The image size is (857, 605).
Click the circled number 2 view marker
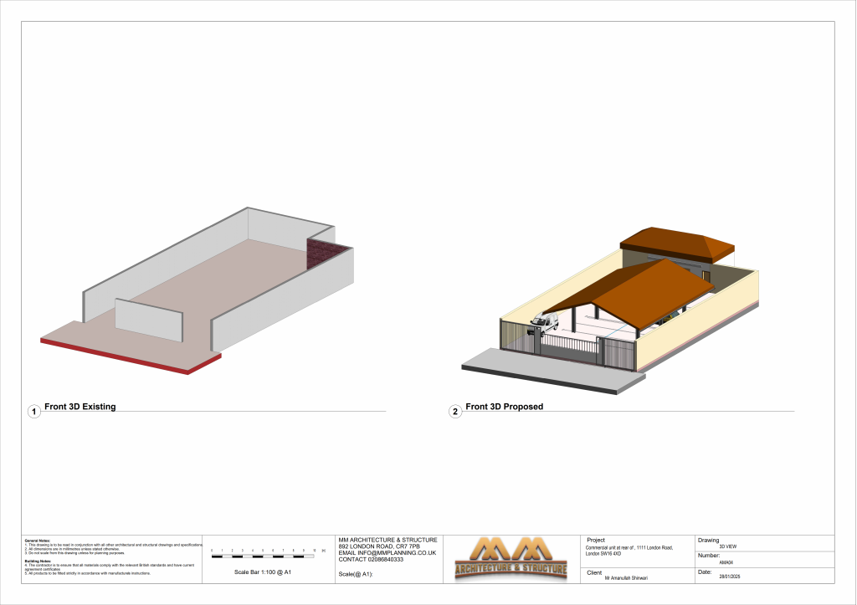(x=455, y=412)
